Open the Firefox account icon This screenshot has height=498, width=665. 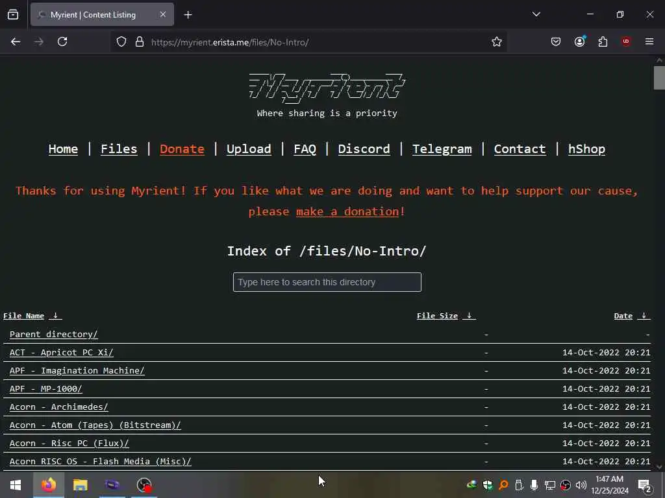(x=579, y=41)
